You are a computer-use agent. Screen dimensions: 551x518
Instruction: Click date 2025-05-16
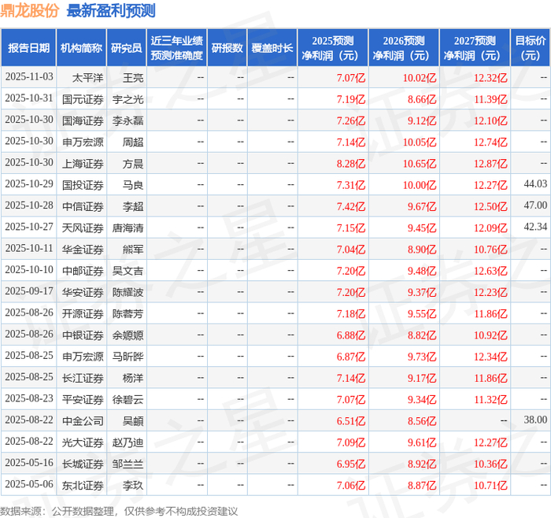click(x=29, y=462)
